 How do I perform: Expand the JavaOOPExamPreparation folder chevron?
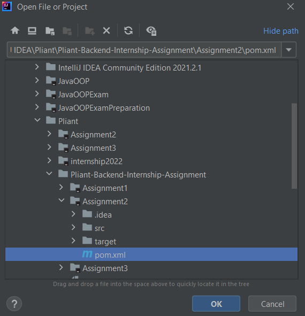[37, 107]
